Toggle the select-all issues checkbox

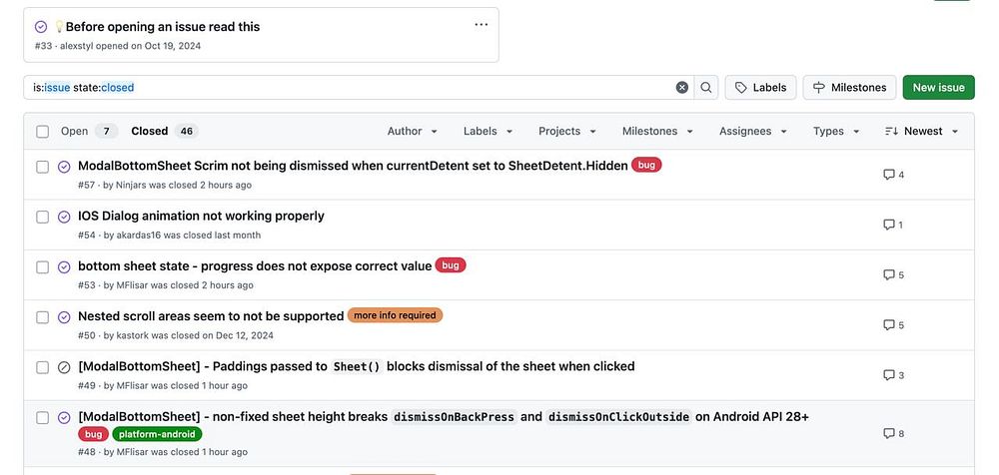click(x=42, y=132)
